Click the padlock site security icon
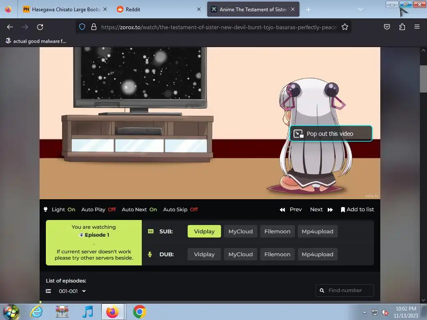 coord(94,27)
